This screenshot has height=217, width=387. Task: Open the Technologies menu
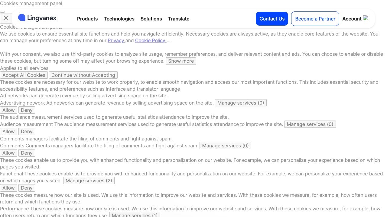pyautogui.click(x=119, y=19)
